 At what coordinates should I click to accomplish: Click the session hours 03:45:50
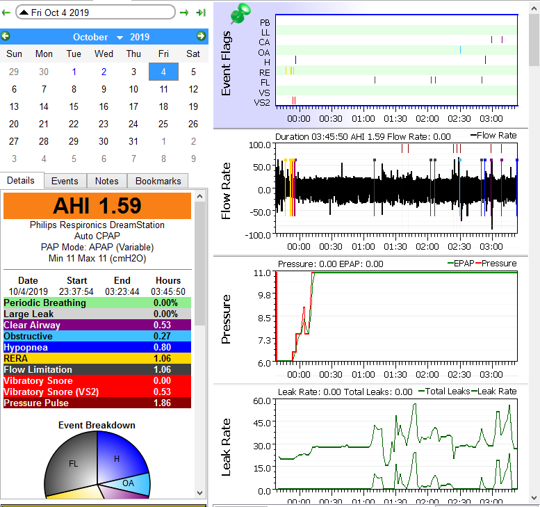(x=168, y=291)
